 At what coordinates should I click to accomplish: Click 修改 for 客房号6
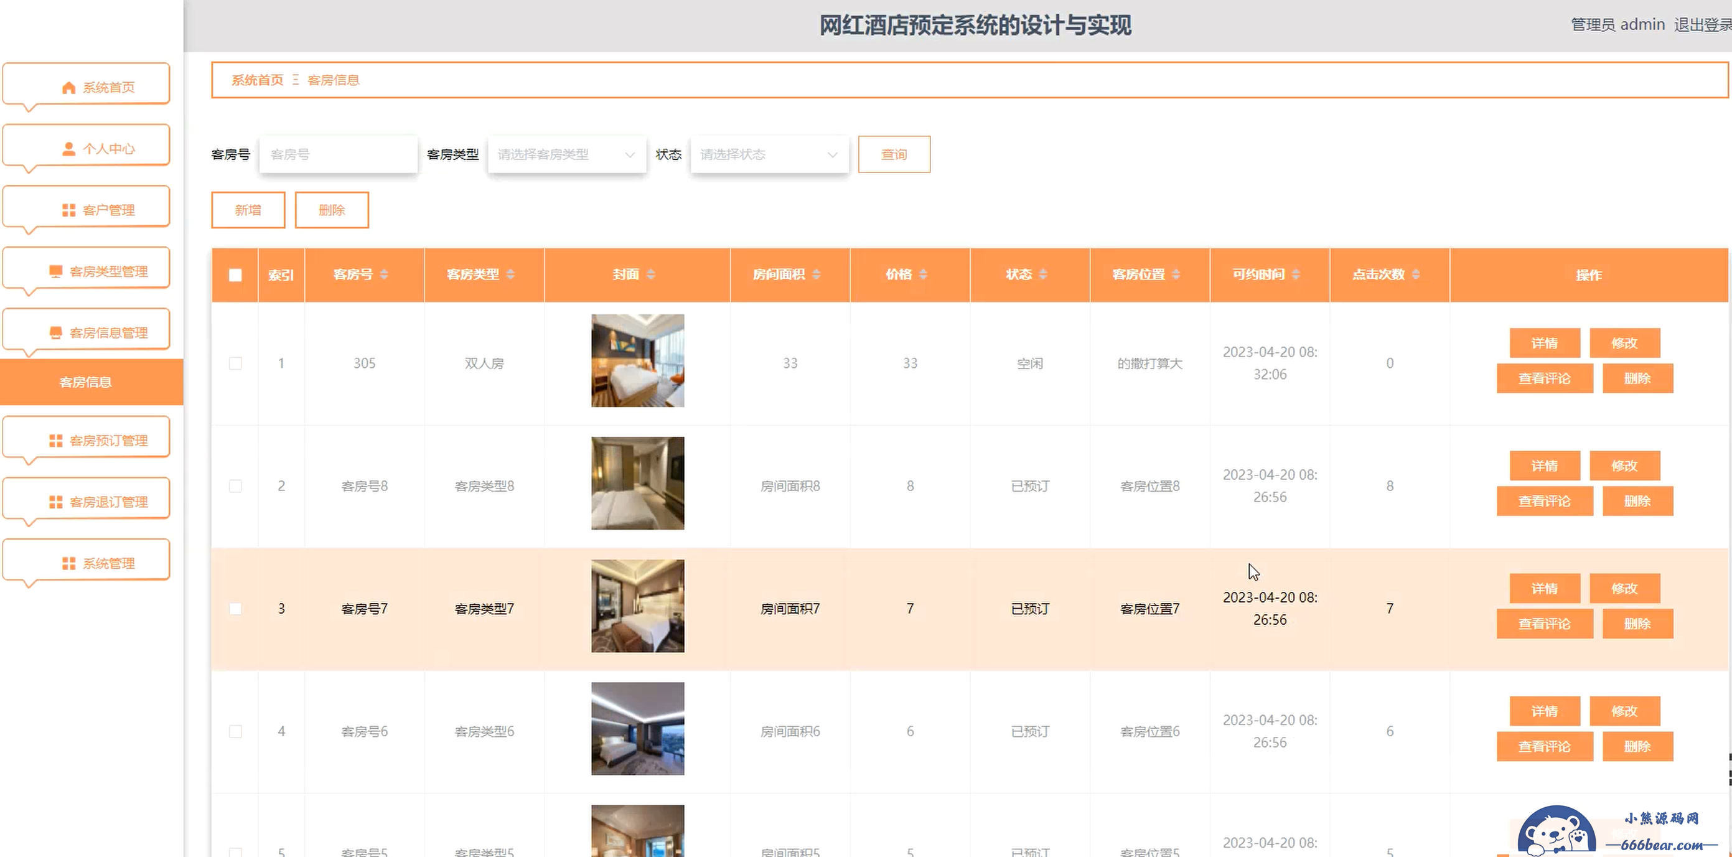point(1624,711)
